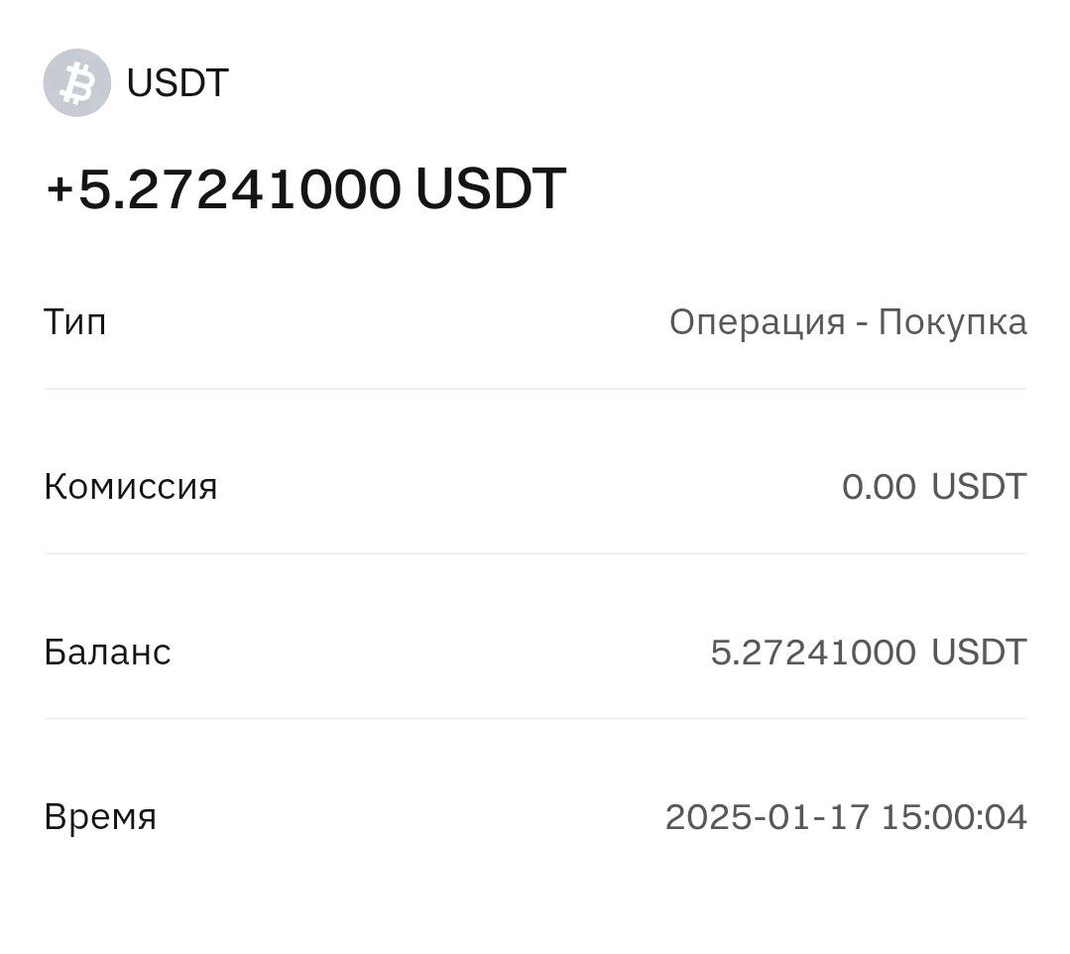This screenshot has width=1070, height=954.
Task: Select the Время row label
Action: click(x=100, y=817)
